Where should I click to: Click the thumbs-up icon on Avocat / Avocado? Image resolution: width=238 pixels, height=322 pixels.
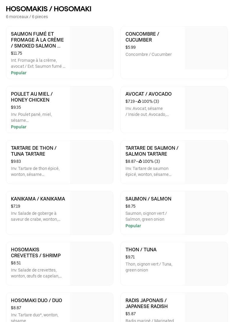click(x=139, y=101)
